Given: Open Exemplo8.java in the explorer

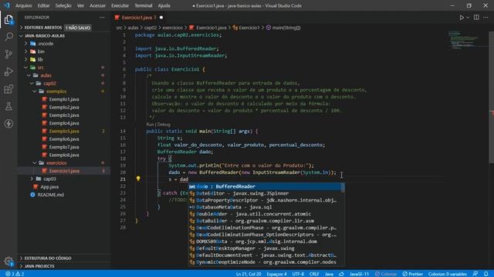Looking at the screenshot, I should tap(64, 155).
